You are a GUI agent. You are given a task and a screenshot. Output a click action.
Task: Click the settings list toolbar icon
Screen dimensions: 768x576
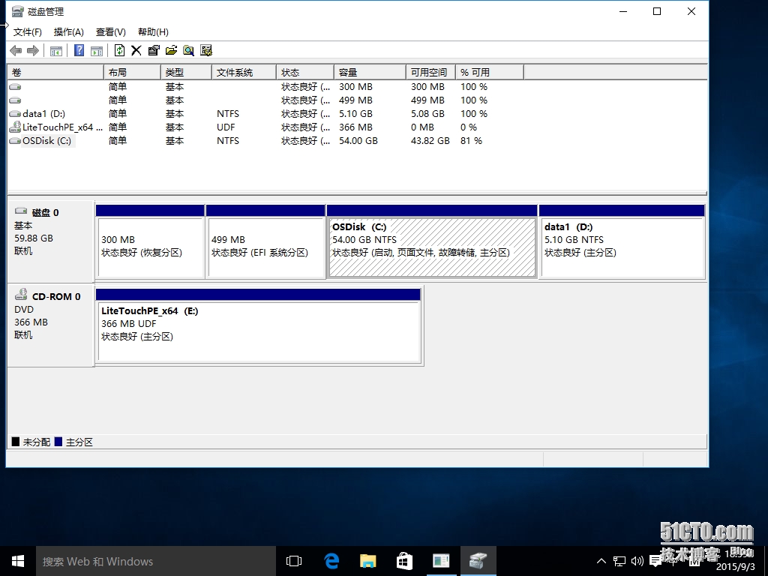[206, 50]
